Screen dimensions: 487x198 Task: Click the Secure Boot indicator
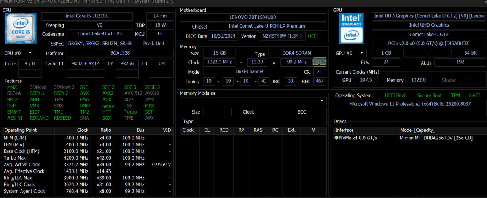(429, 96)
